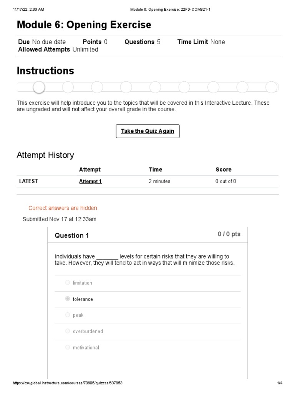Select the limitation radio option
This screenshot has height=393, width=295.
click(68, 283)
